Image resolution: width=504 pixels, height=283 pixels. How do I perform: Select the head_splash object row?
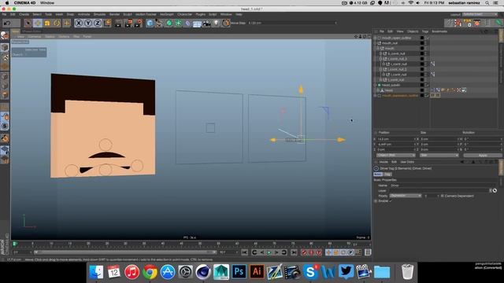[x=391, y=85]
